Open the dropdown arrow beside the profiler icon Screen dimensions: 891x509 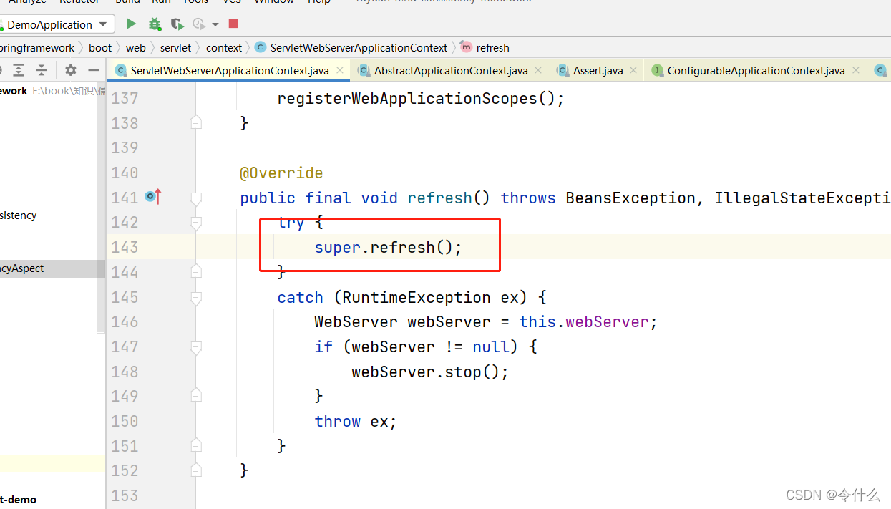[x=215, y=24]
